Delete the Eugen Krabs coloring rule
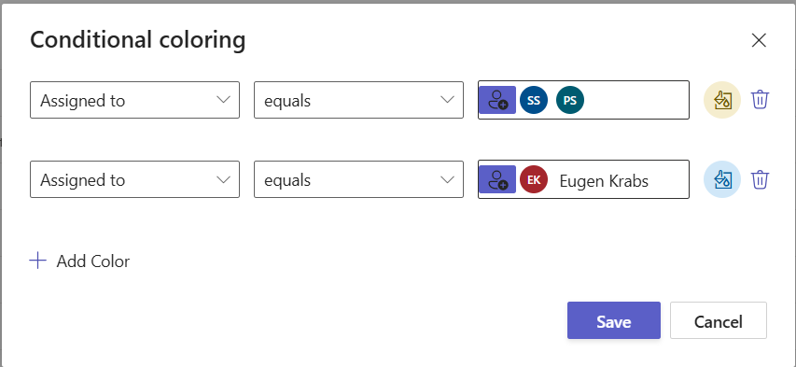Screen dimensions: 796x367 (760, 179)
